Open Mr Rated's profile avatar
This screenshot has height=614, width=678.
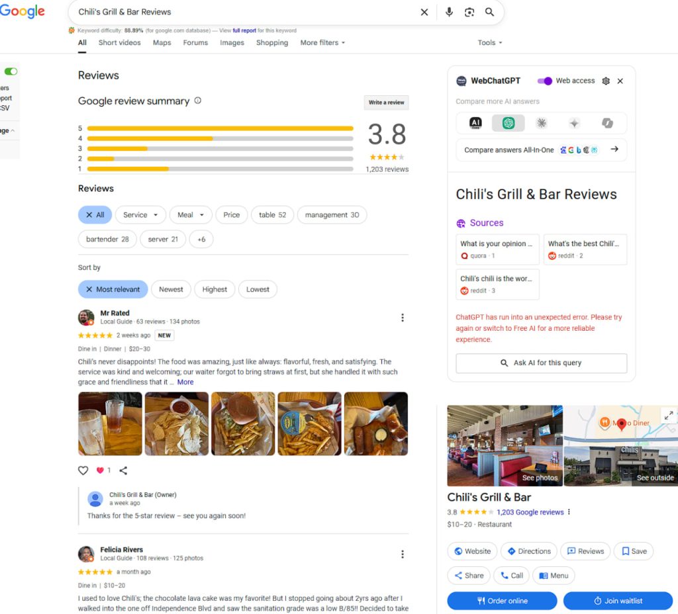point(86,318)
